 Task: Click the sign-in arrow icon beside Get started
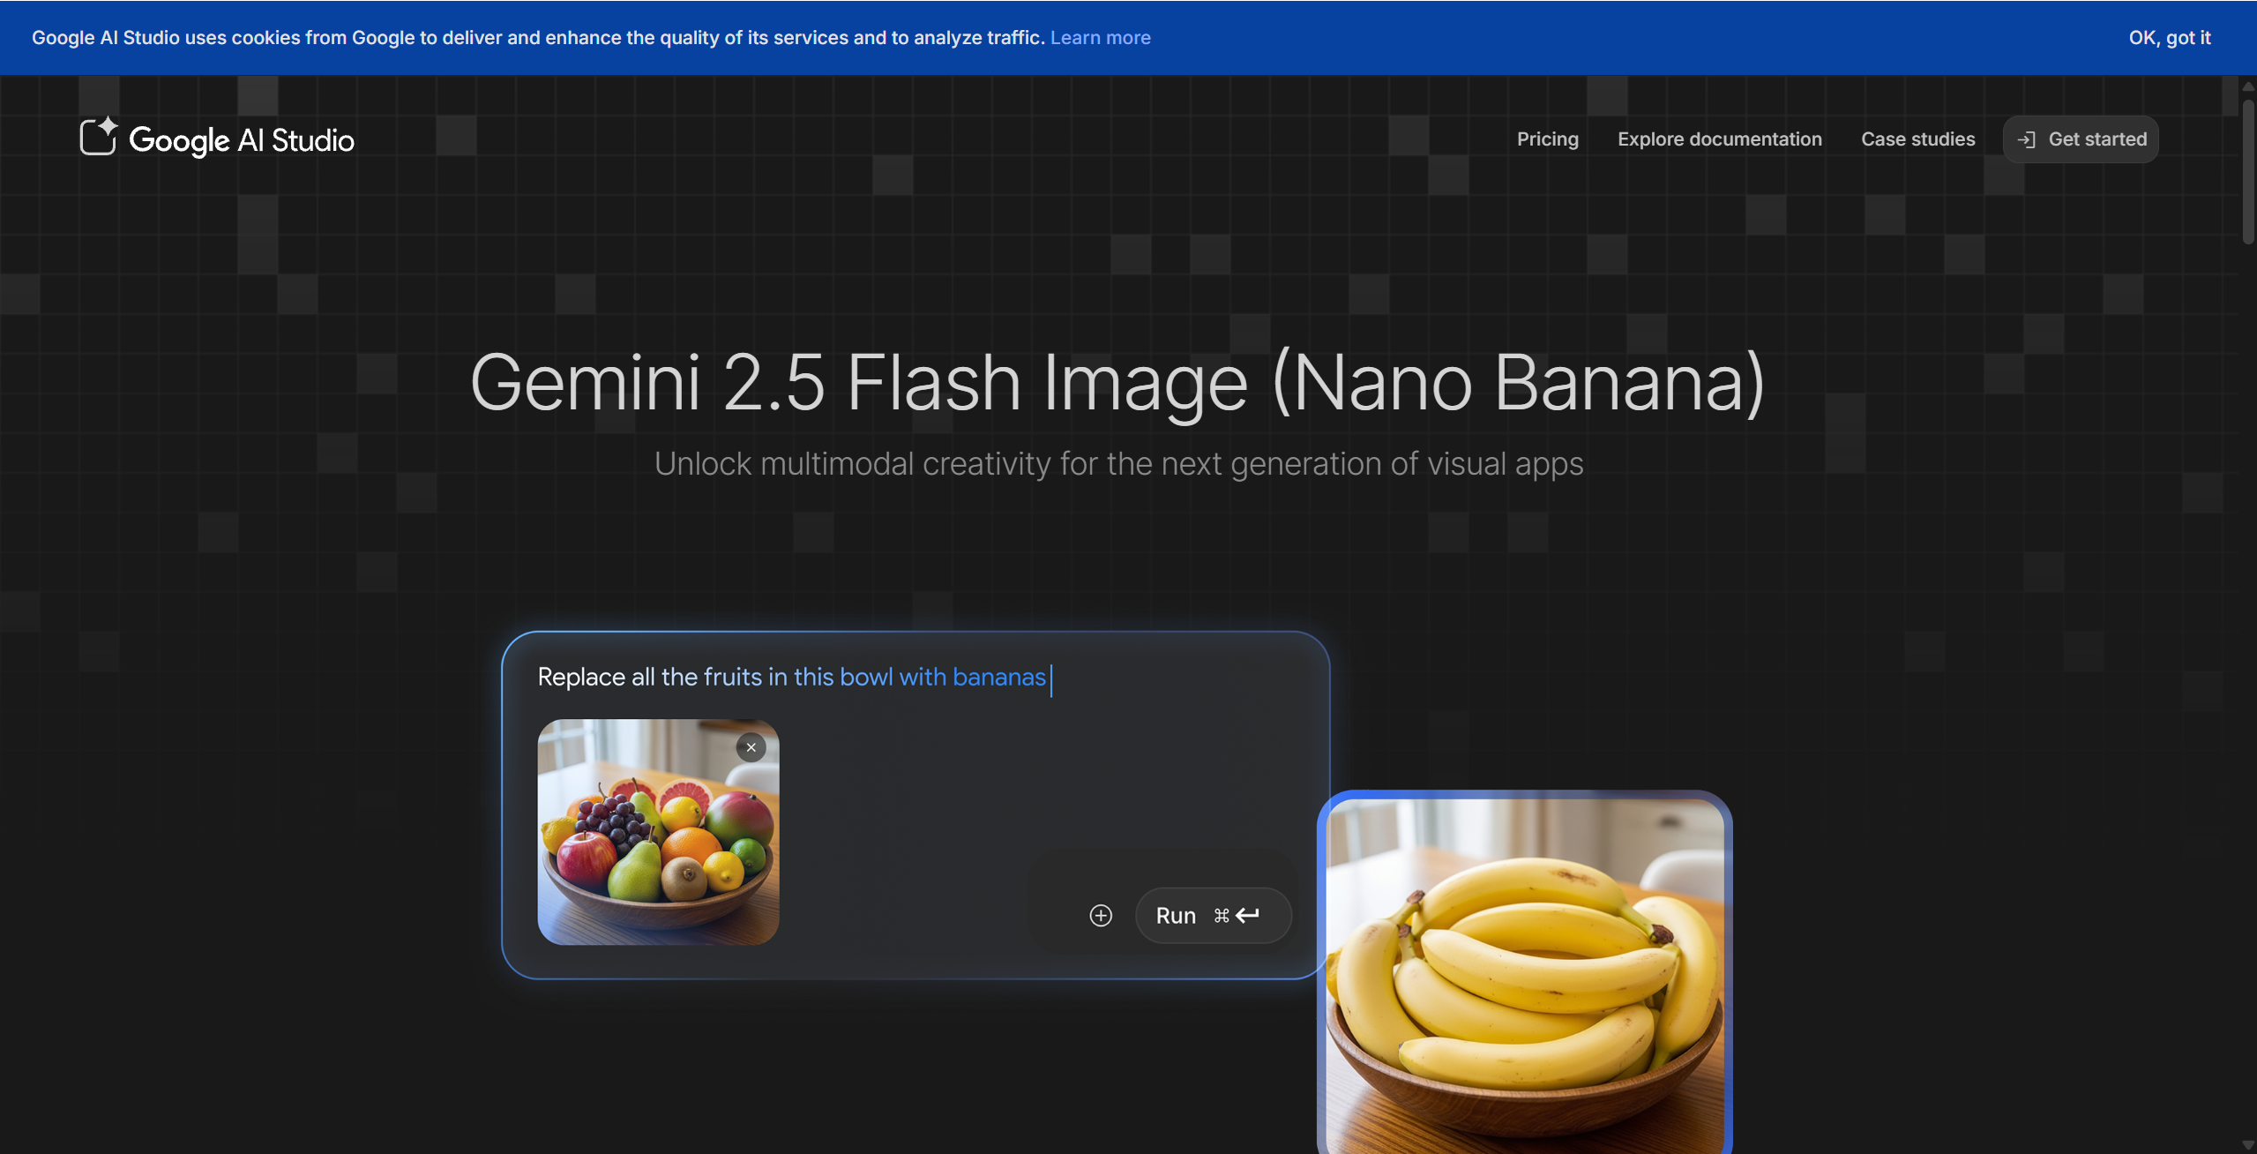tap(2026, 139)
